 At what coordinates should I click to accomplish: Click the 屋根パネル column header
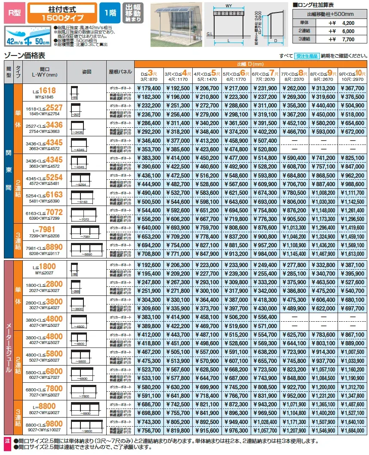120,72
